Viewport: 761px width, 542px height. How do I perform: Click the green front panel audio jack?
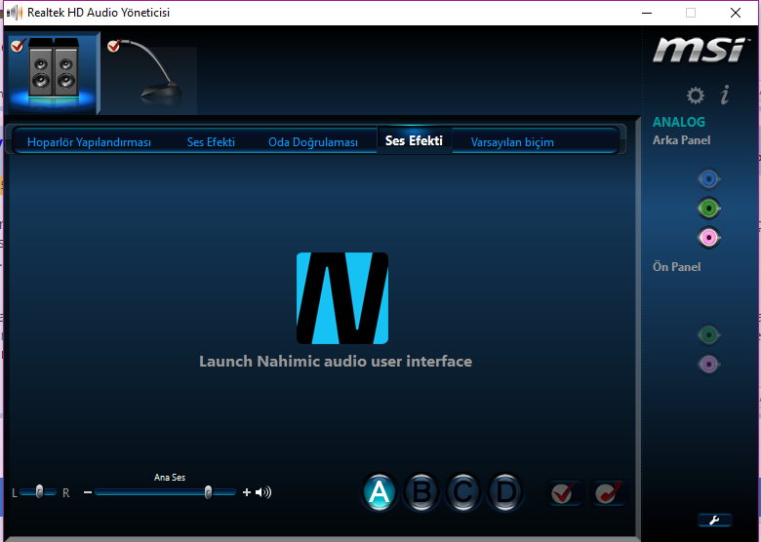[708, 335]
